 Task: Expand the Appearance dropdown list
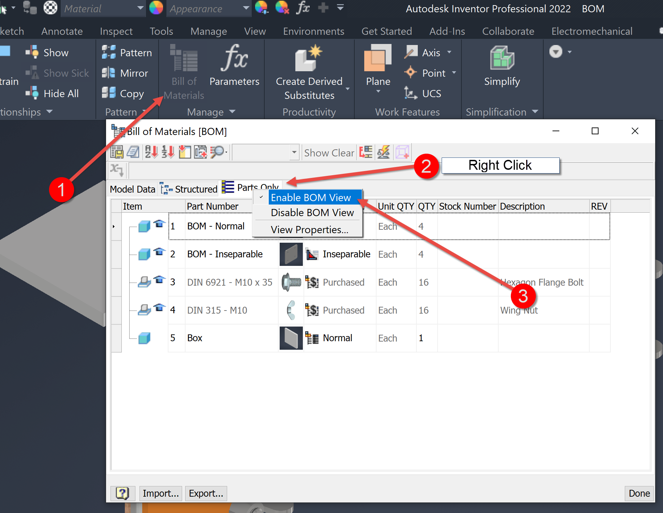245,8
